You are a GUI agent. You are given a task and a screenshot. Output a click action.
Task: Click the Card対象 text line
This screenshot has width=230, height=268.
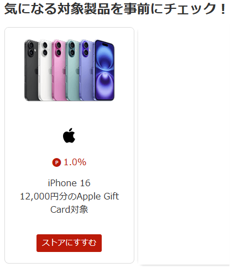click(69, 209)
